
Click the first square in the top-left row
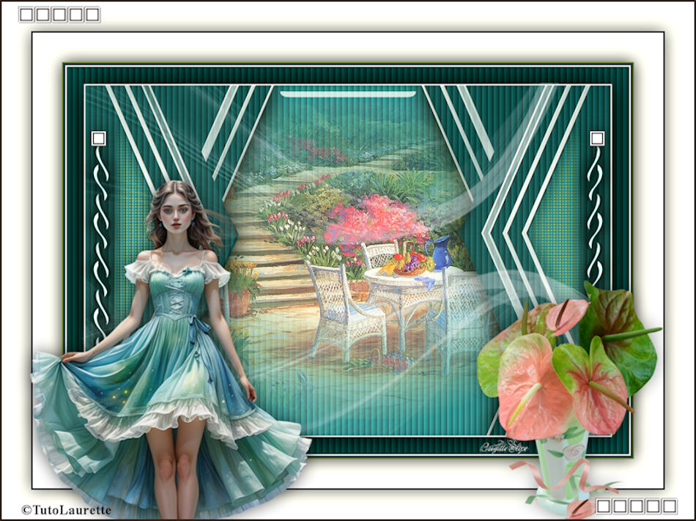[26, 15]
